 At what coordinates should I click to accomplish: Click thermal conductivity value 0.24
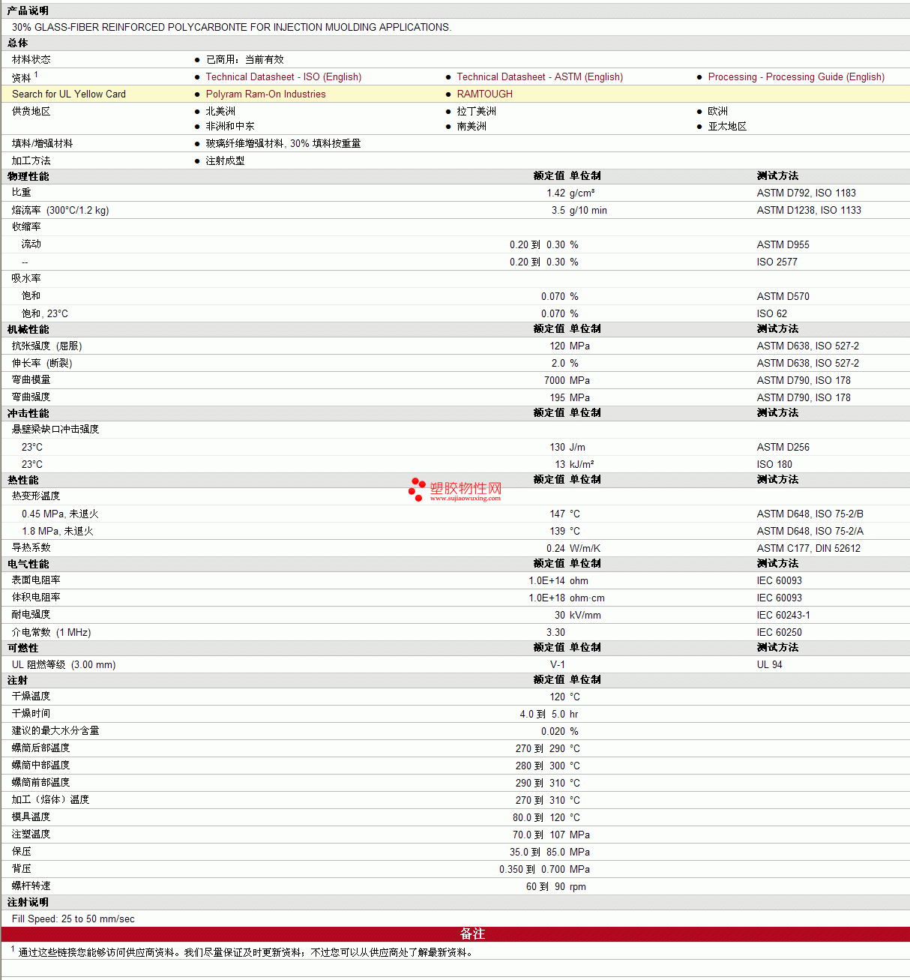556,549
